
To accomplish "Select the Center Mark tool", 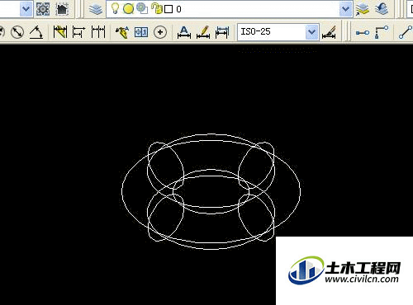I will 160,32.
